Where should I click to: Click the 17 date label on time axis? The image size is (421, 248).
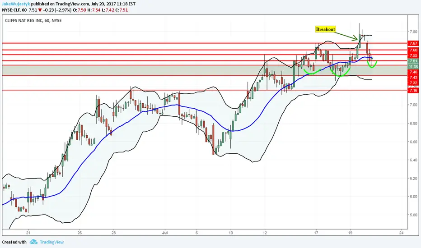(x=316, y=233)
